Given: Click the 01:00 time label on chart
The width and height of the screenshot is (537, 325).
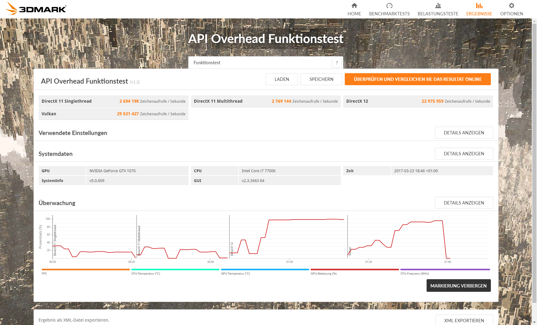Looking at the screenshot, I should coord(289,262).
